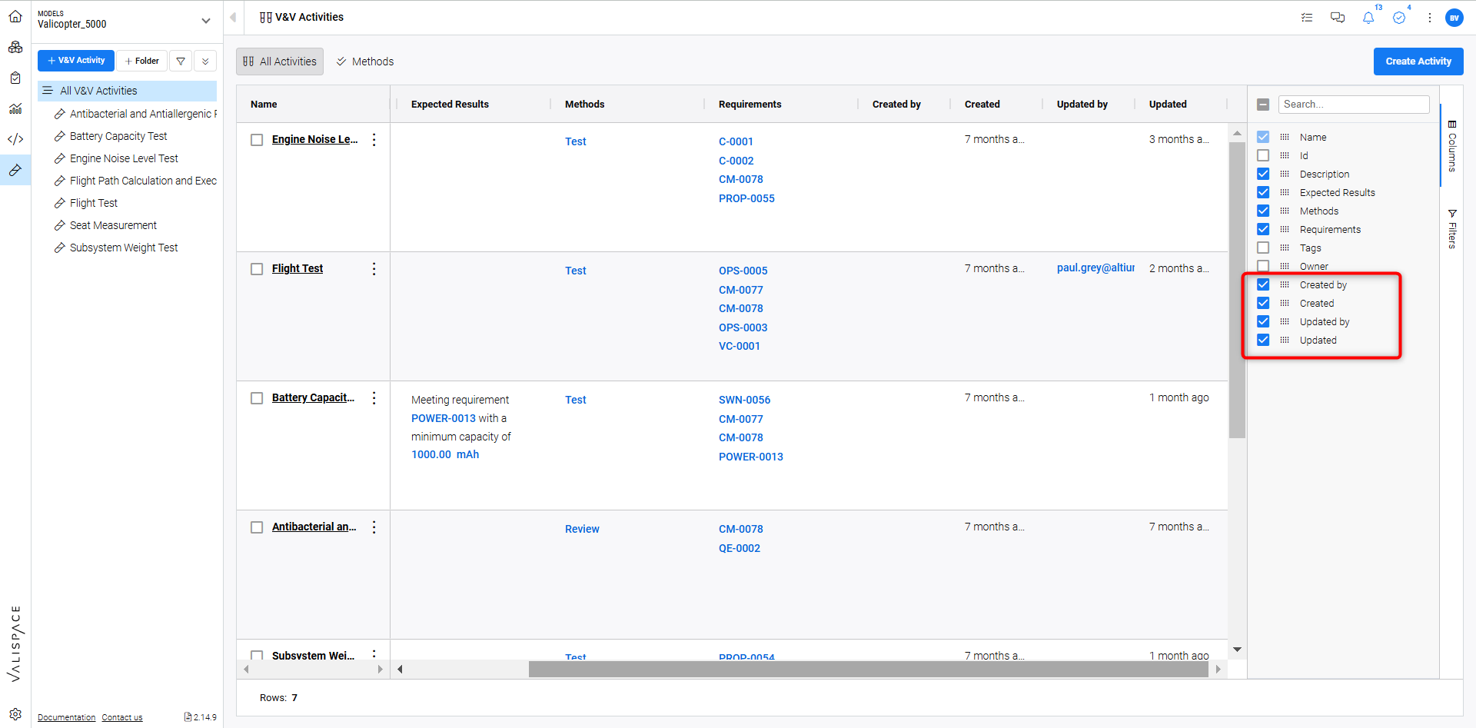Click the + V&V Activity button
Viewport: 1476px width, 728px height.
(x=76, y=61)
